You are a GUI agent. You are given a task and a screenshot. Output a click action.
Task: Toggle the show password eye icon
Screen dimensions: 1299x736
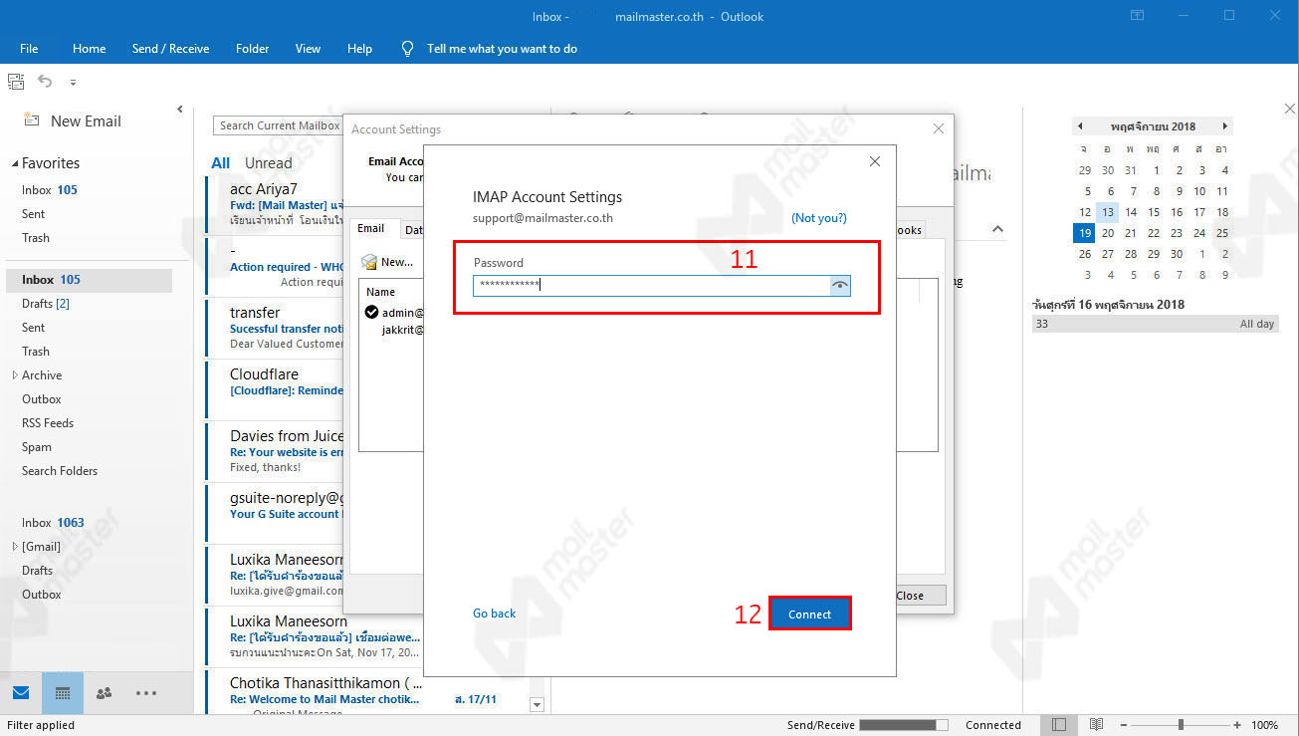(840, 286)
